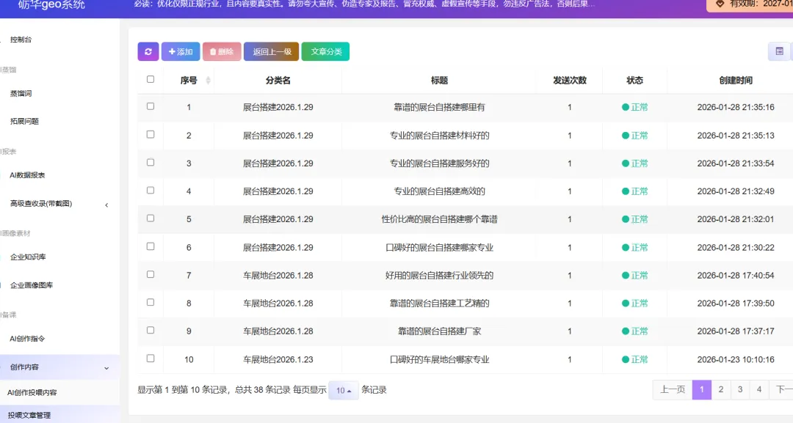Open the records-per-page 10 dropdown
The image size is (793, 423).
coord(344,390)
